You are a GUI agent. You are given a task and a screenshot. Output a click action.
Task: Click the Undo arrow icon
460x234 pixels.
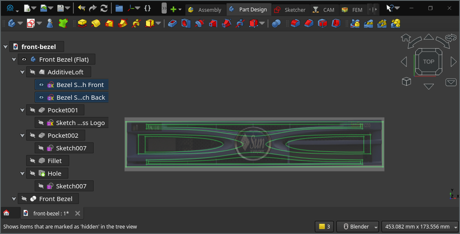coord(81,8)
